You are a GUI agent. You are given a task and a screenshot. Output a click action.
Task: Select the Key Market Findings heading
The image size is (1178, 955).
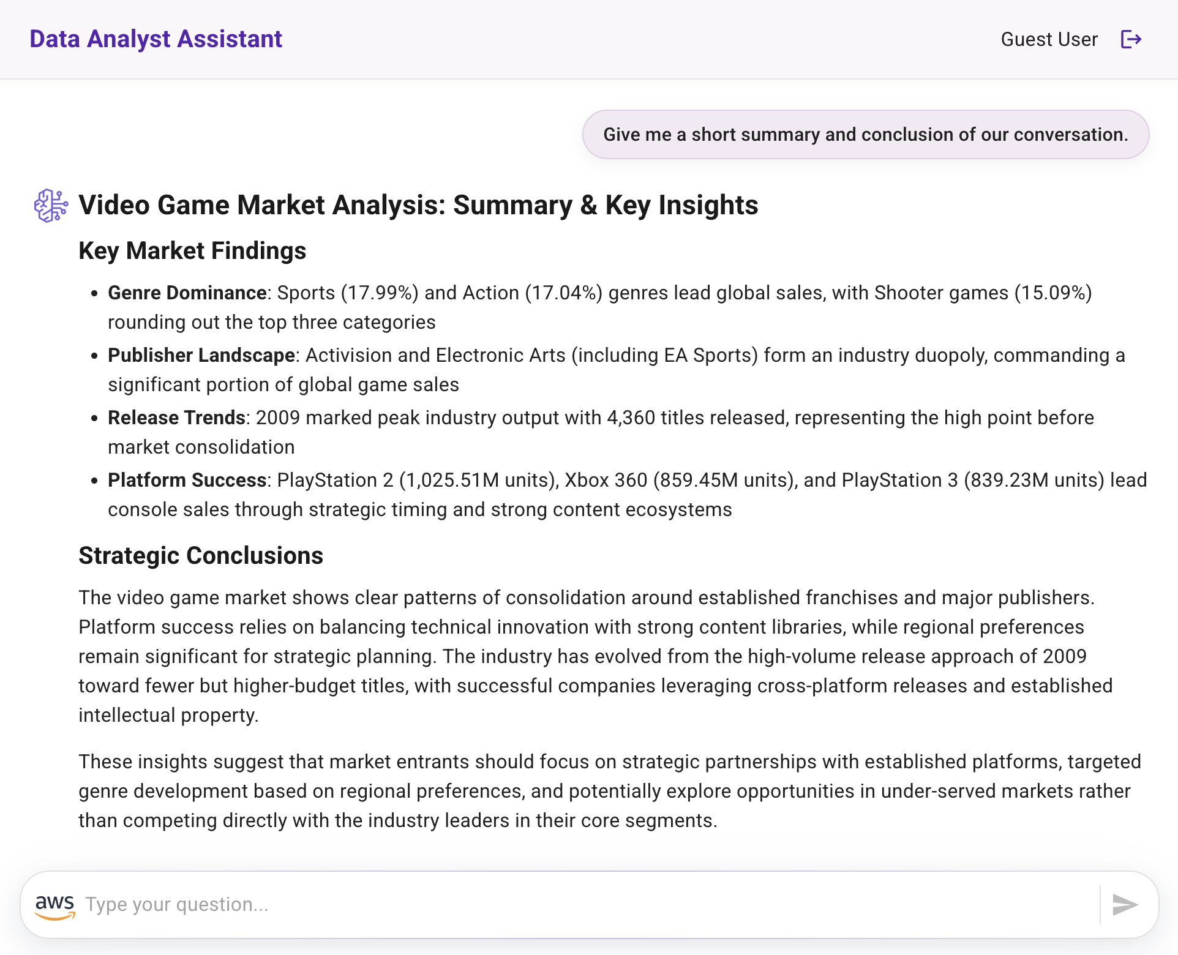point(192,250)
